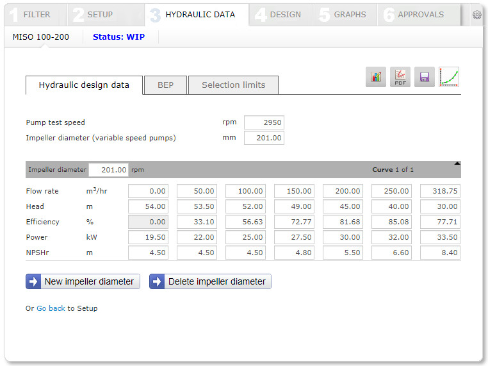Click the Pump test speed field
488x366 pixels.
(x=264, y=122)
